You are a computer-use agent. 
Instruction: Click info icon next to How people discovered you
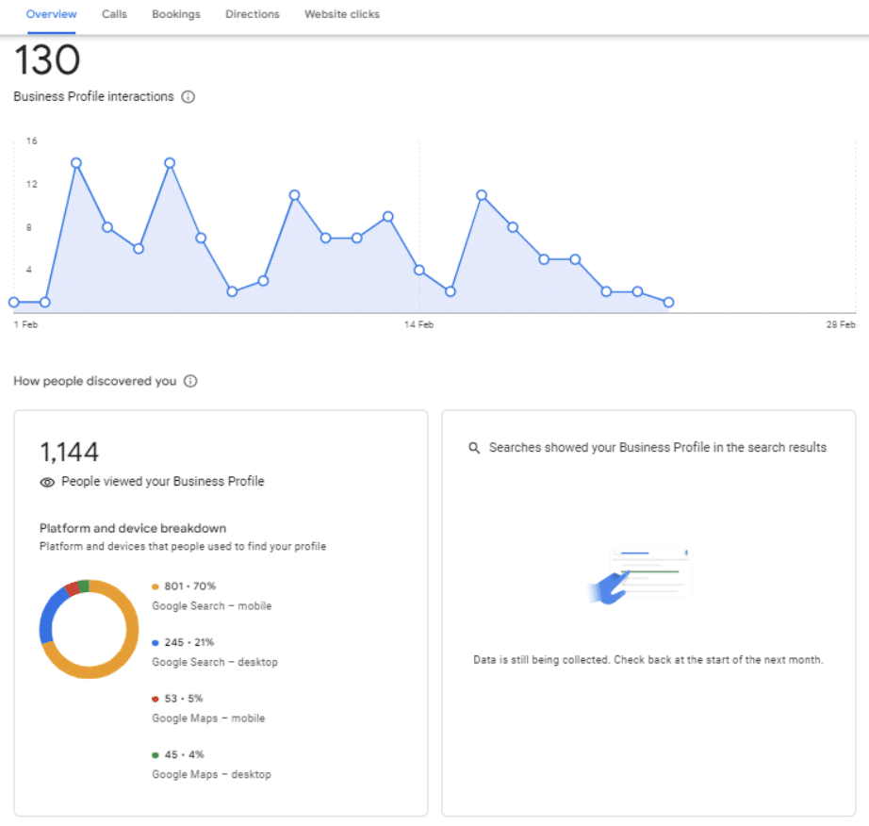coord(190,381)
